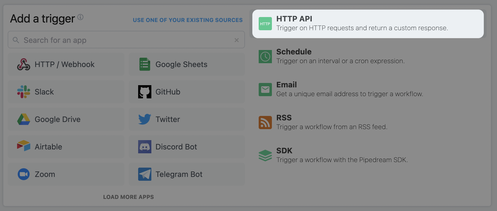Load more apps
Screen dimensions: 497x211
[x=129, y=197]
